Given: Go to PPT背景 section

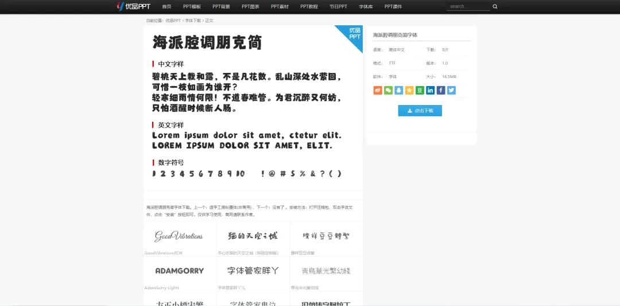Looking at the screenshot, I should click(x=221, y=7).
